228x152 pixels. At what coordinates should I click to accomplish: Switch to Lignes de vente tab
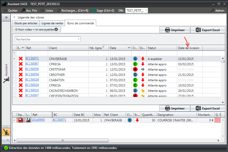tap(52, 23)
